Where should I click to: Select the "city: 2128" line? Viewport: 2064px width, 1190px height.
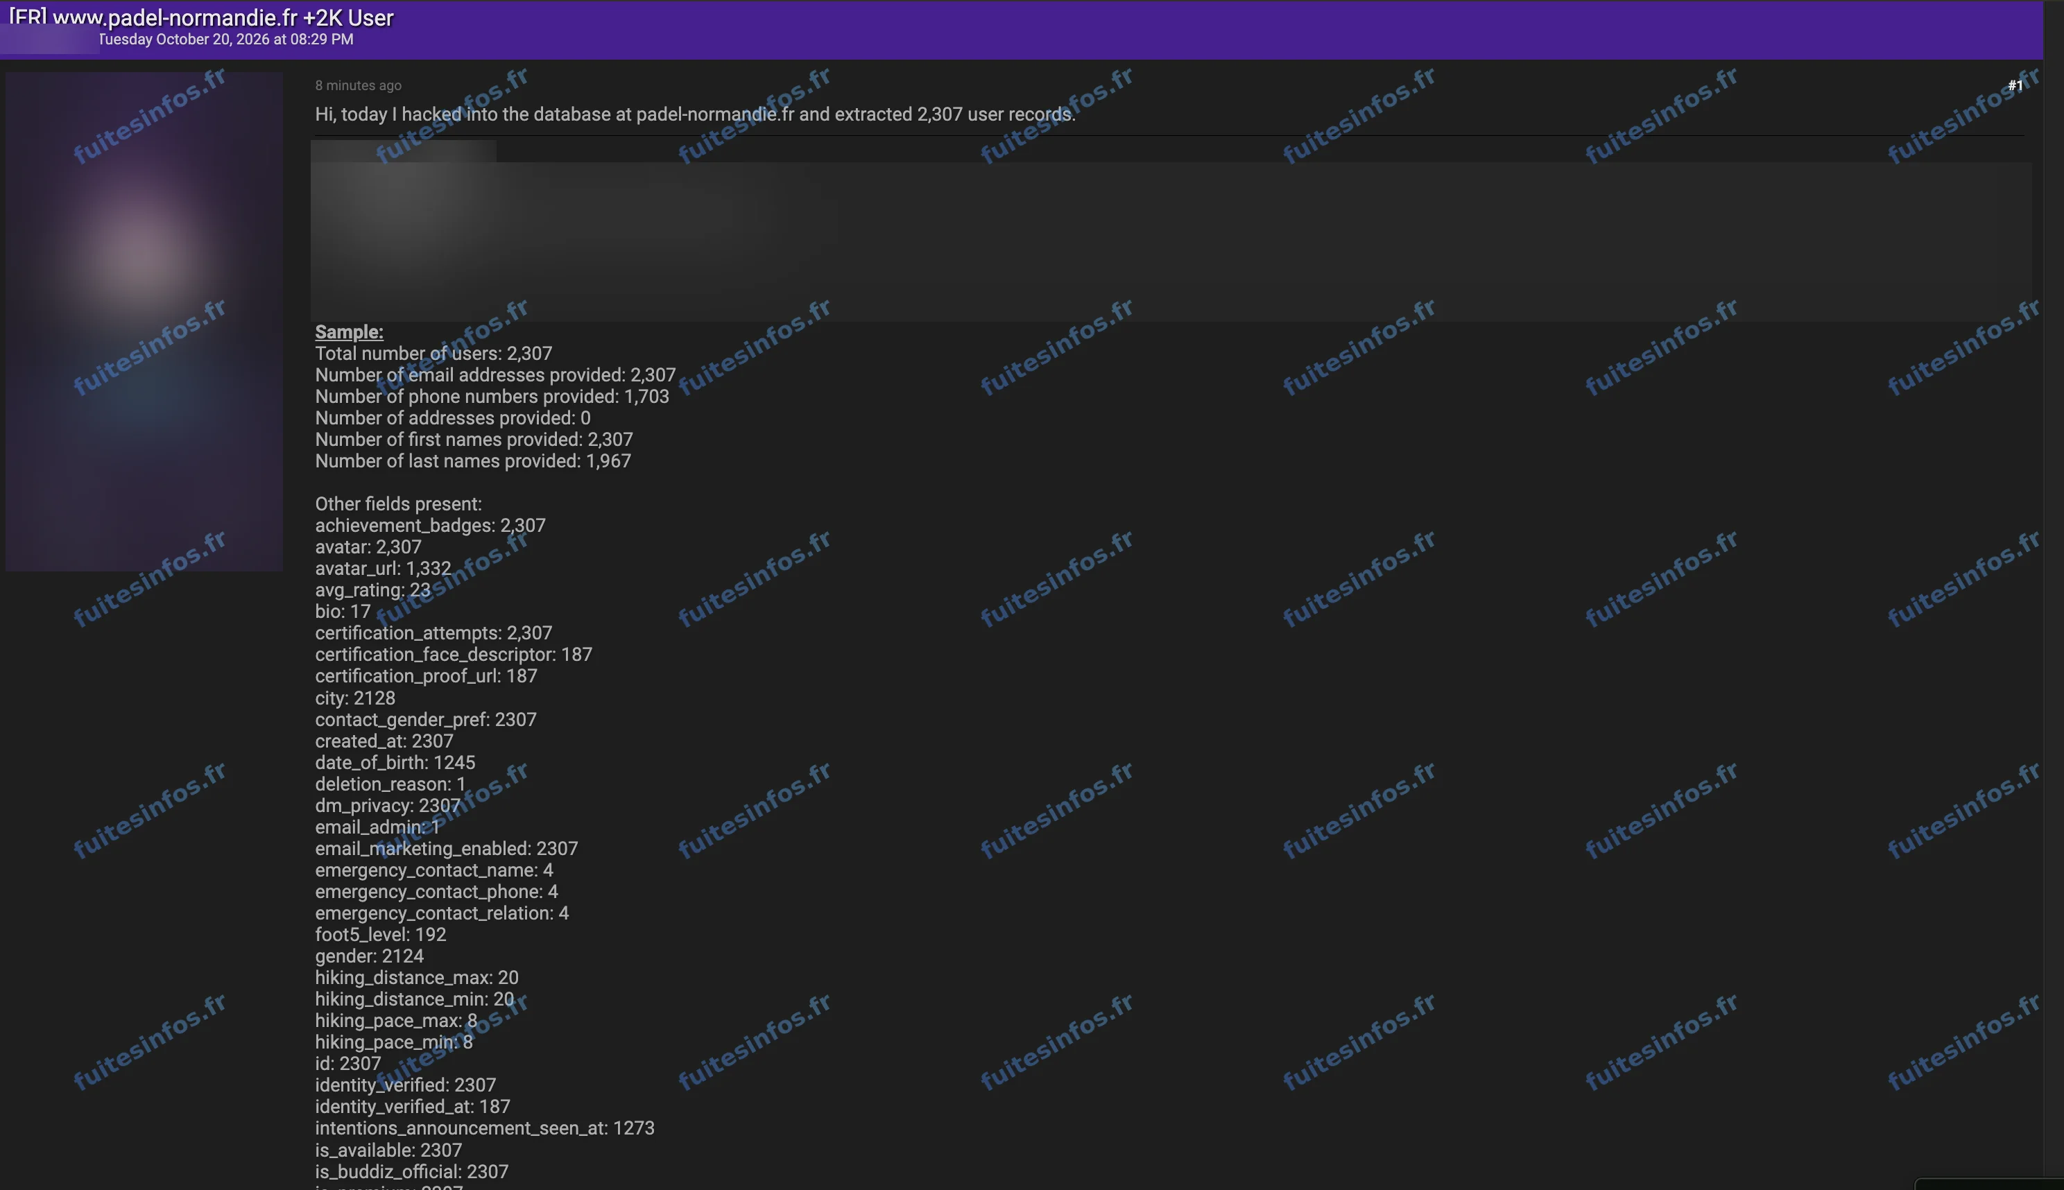[x=356, y=698]
